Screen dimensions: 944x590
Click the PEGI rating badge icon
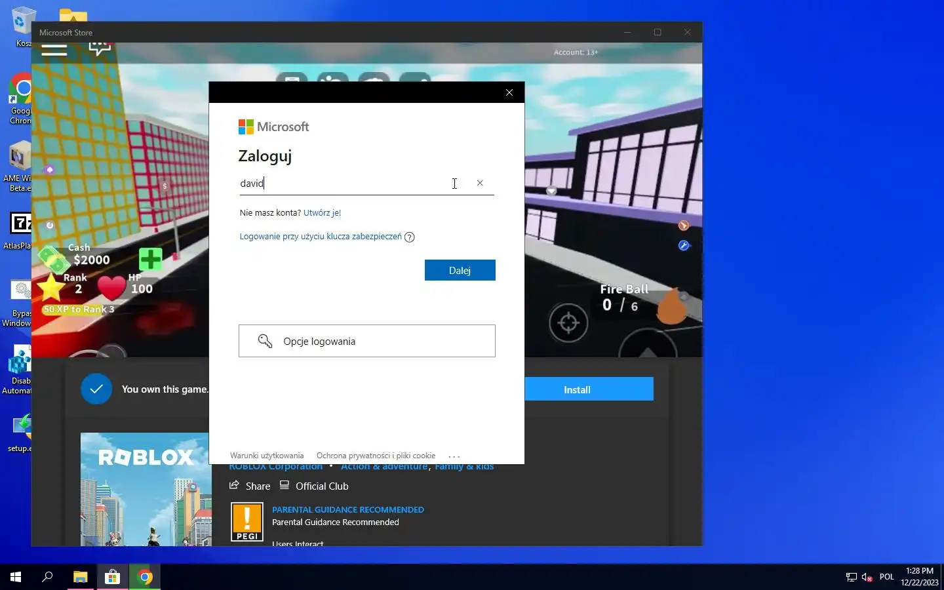pos(247,522)
